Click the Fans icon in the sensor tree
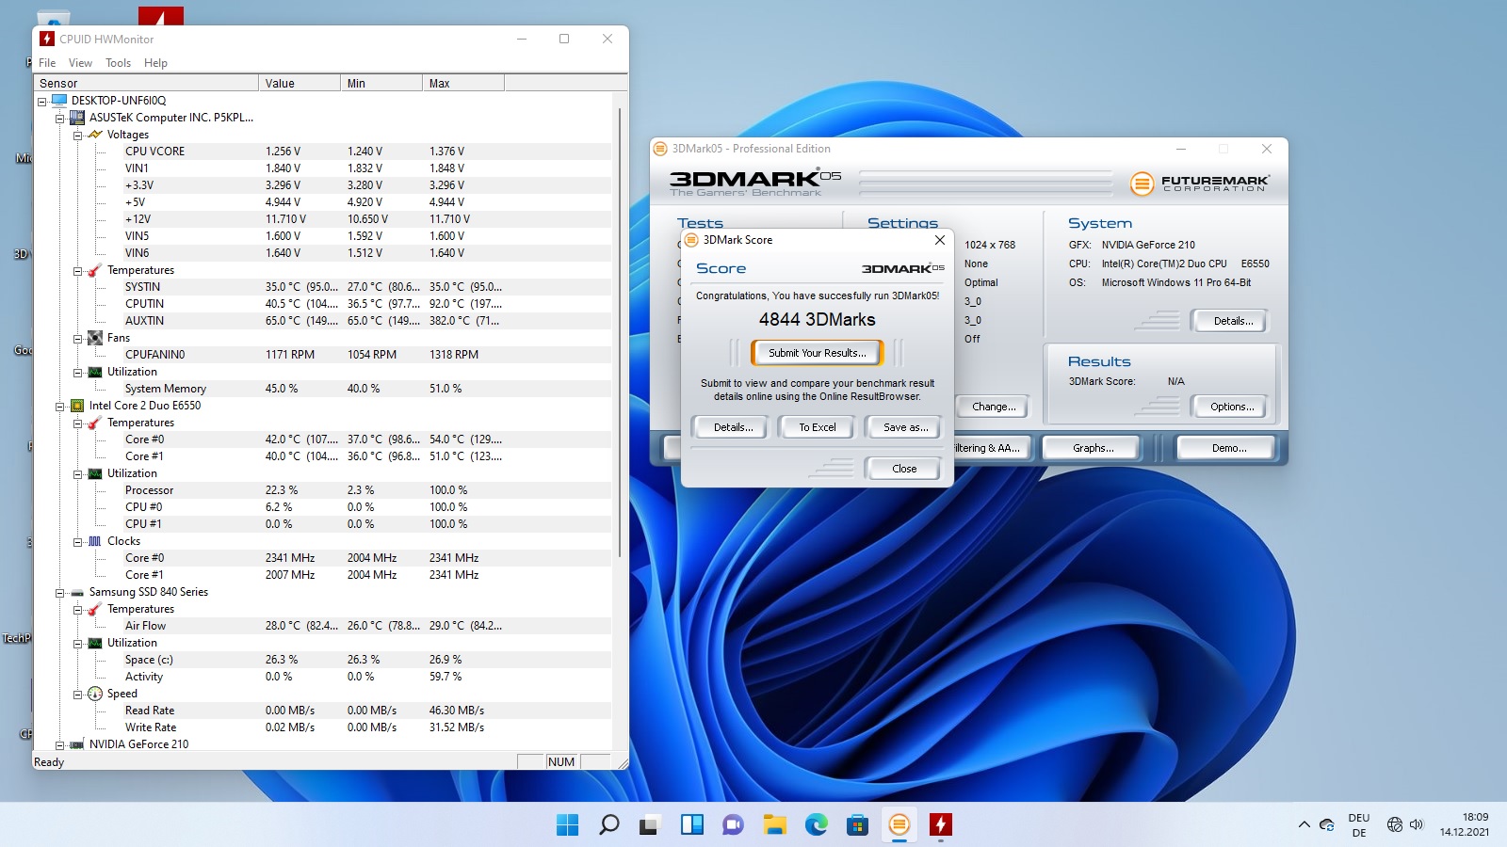The width and height of the screenshot is (1507, 847). coord(95,338)
